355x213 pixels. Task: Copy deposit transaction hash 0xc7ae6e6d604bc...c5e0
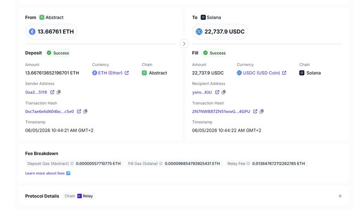[x=85, y=111]
